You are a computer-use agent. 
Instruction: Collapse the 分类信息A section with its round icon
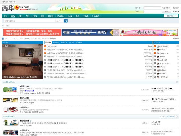pos(177,116)
